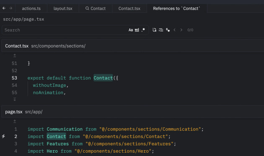The height and width of the screenshot is (156, 264).
Task: Go forward with the right arrow
Action: point(10,8)
